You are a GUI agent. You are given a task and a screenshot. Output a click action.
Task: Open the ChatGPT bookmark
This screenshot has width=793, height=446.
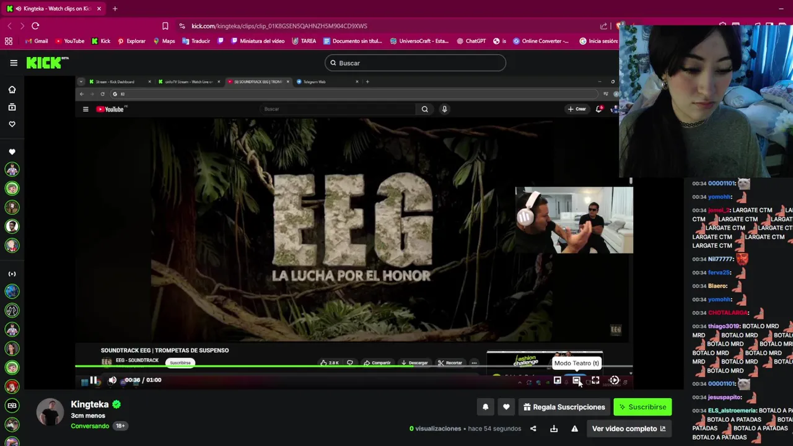click(471, 41)
